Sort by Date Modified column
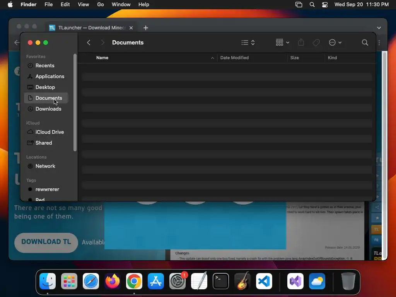Image resolution: width=396 pixels, height=297 pixels. pyautogui.click(x=234, y=58)
